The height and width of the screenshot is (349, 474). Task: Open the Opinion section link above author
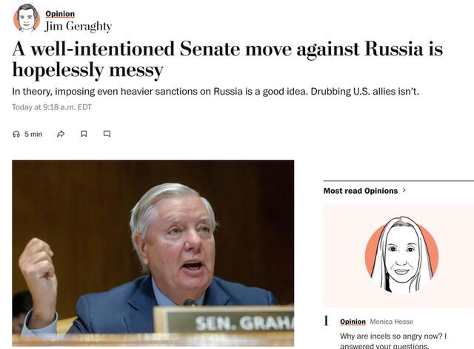(60, 13)
